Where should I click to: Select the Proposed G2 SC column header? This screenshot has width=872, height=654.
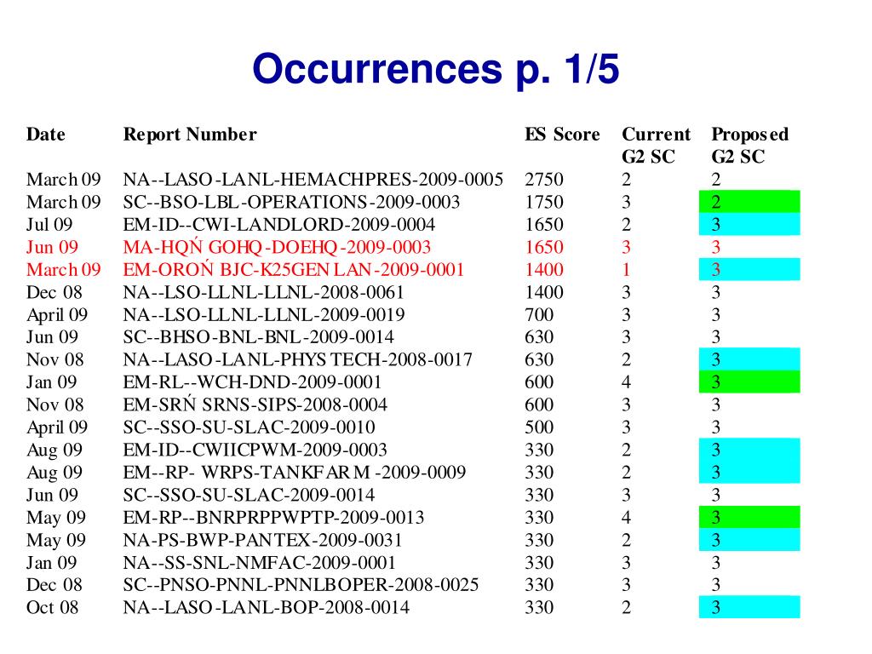(749, 146)
